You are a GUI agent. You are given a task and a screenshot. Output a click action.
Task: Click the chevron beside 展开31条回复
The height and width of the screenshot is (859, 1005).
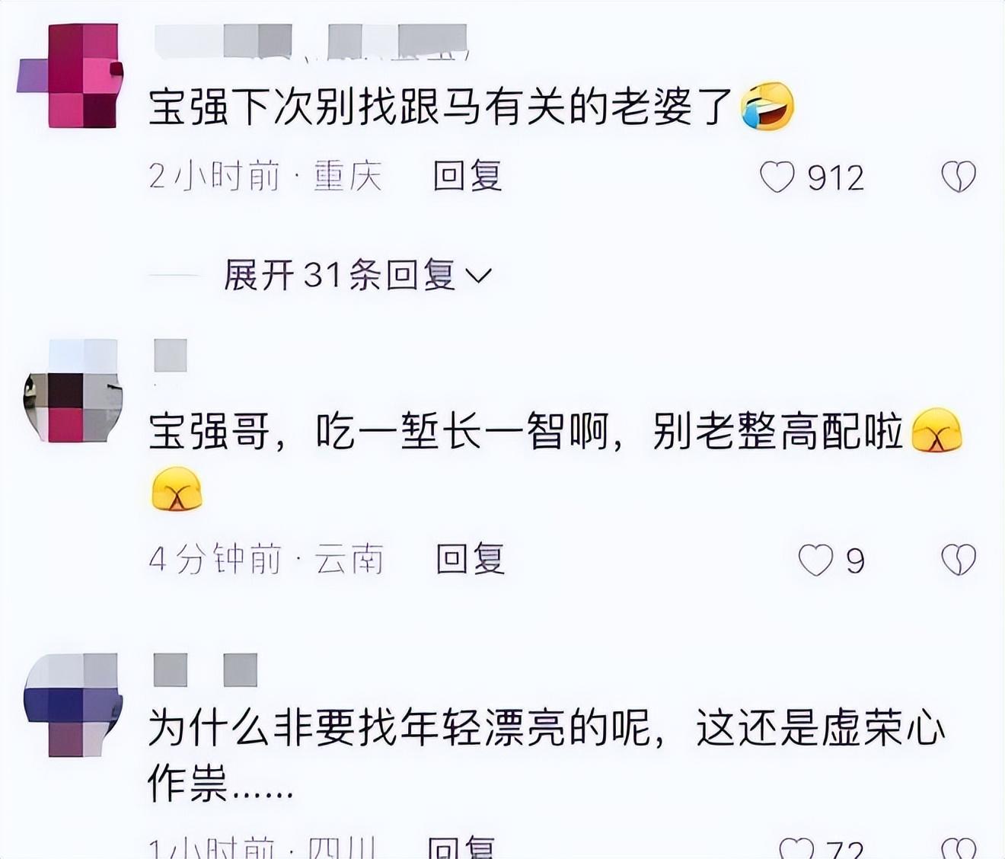[479, 276]
